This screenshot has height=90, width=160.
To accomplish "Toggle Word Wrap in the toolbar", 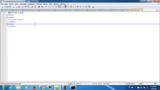I will [59, 7].
